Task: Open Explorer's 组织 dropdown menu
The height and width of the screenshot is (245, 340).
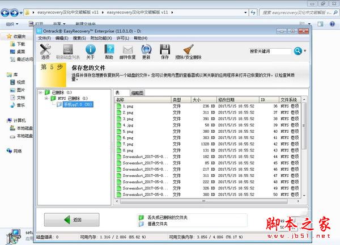Action: click(x=12, y=24)
